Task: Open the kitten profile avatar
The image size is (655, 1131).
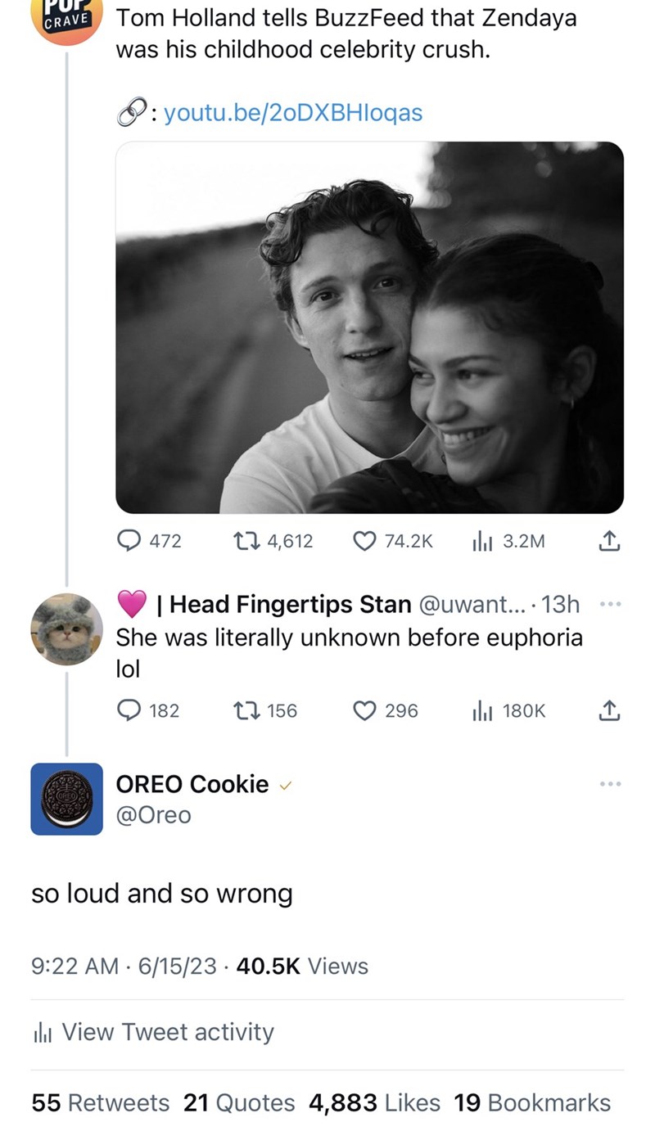Action: click(67, 629)
